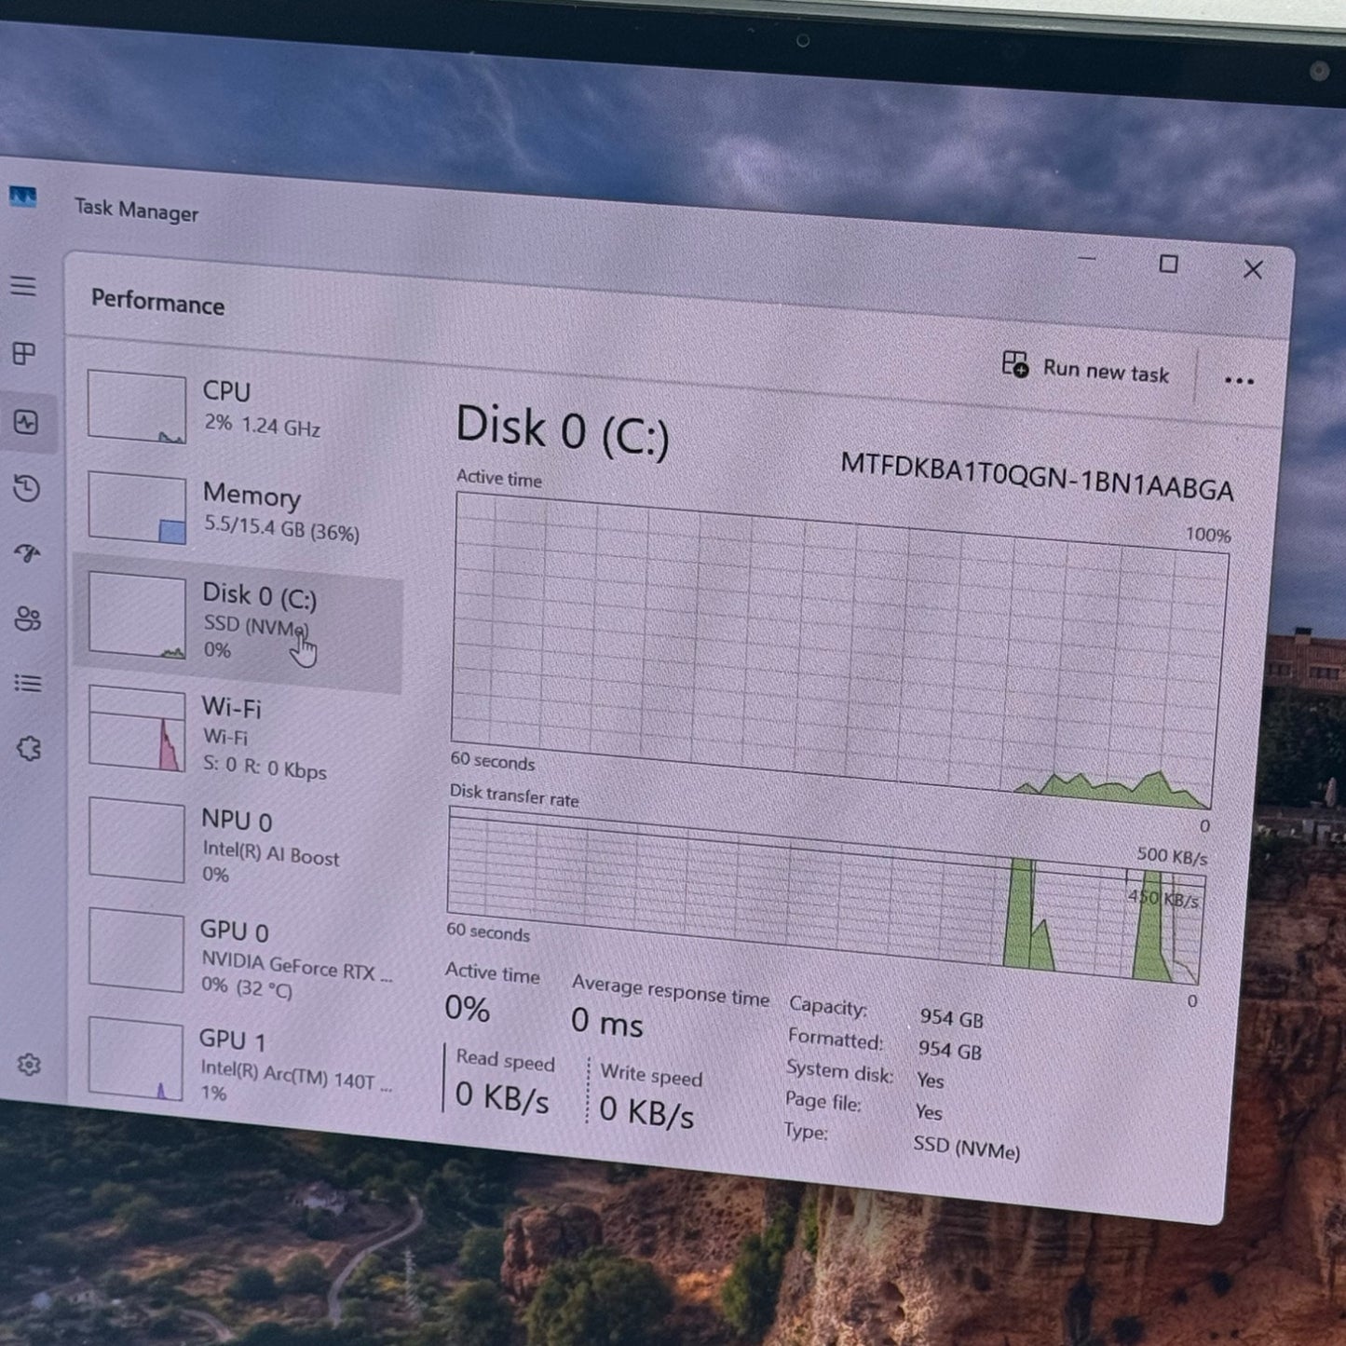Select the Performance page icon
Screen dimensions: 1346x1346
[x=26, y=423]
